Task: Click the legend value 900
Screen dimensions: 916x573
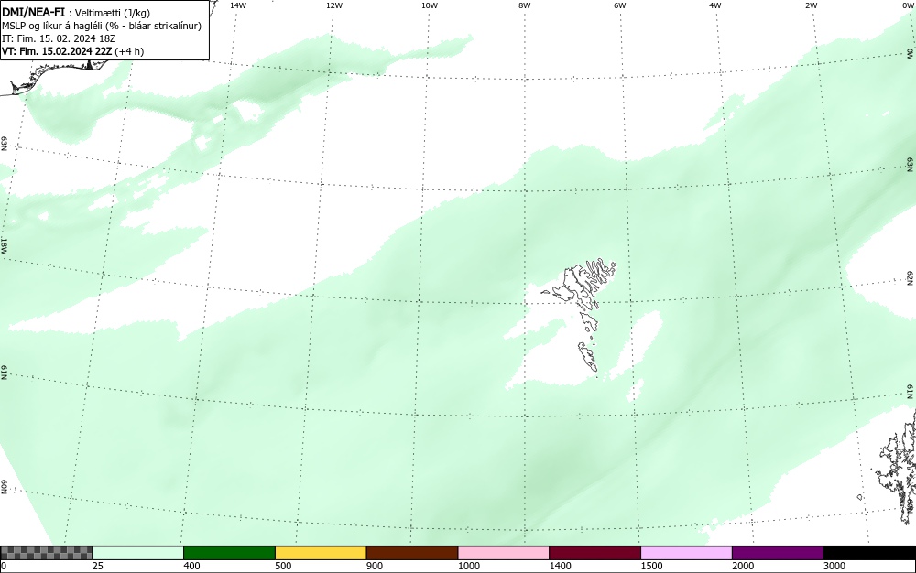Action: [375, 566]
